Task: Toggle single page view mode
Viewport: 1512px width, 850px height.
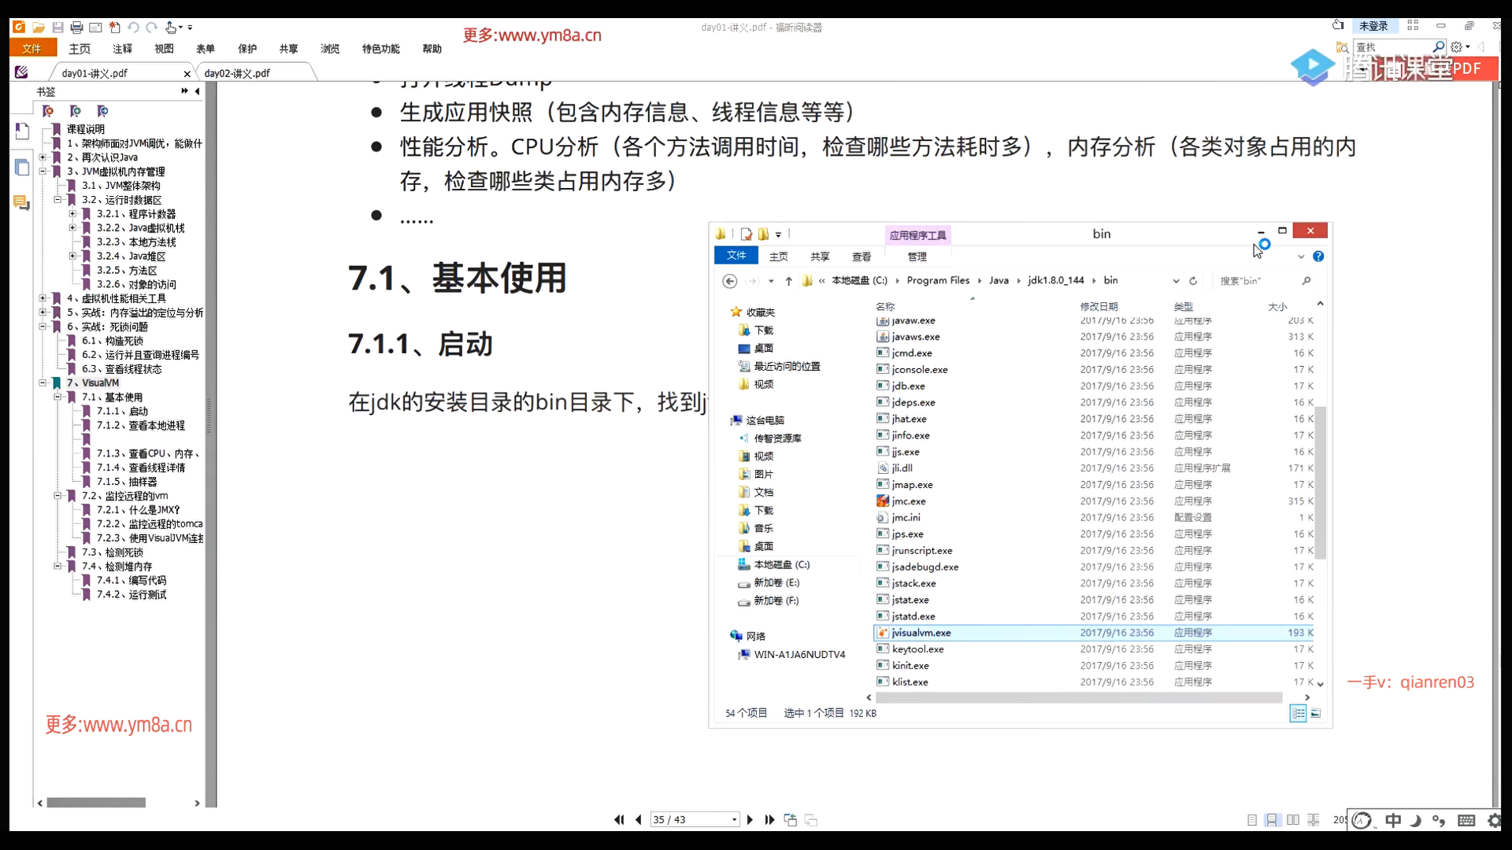Action: 1252,820
